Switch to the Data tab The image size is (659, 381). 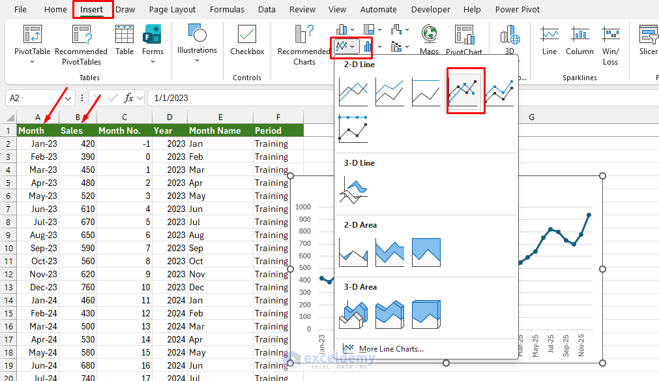click(267, 9)
